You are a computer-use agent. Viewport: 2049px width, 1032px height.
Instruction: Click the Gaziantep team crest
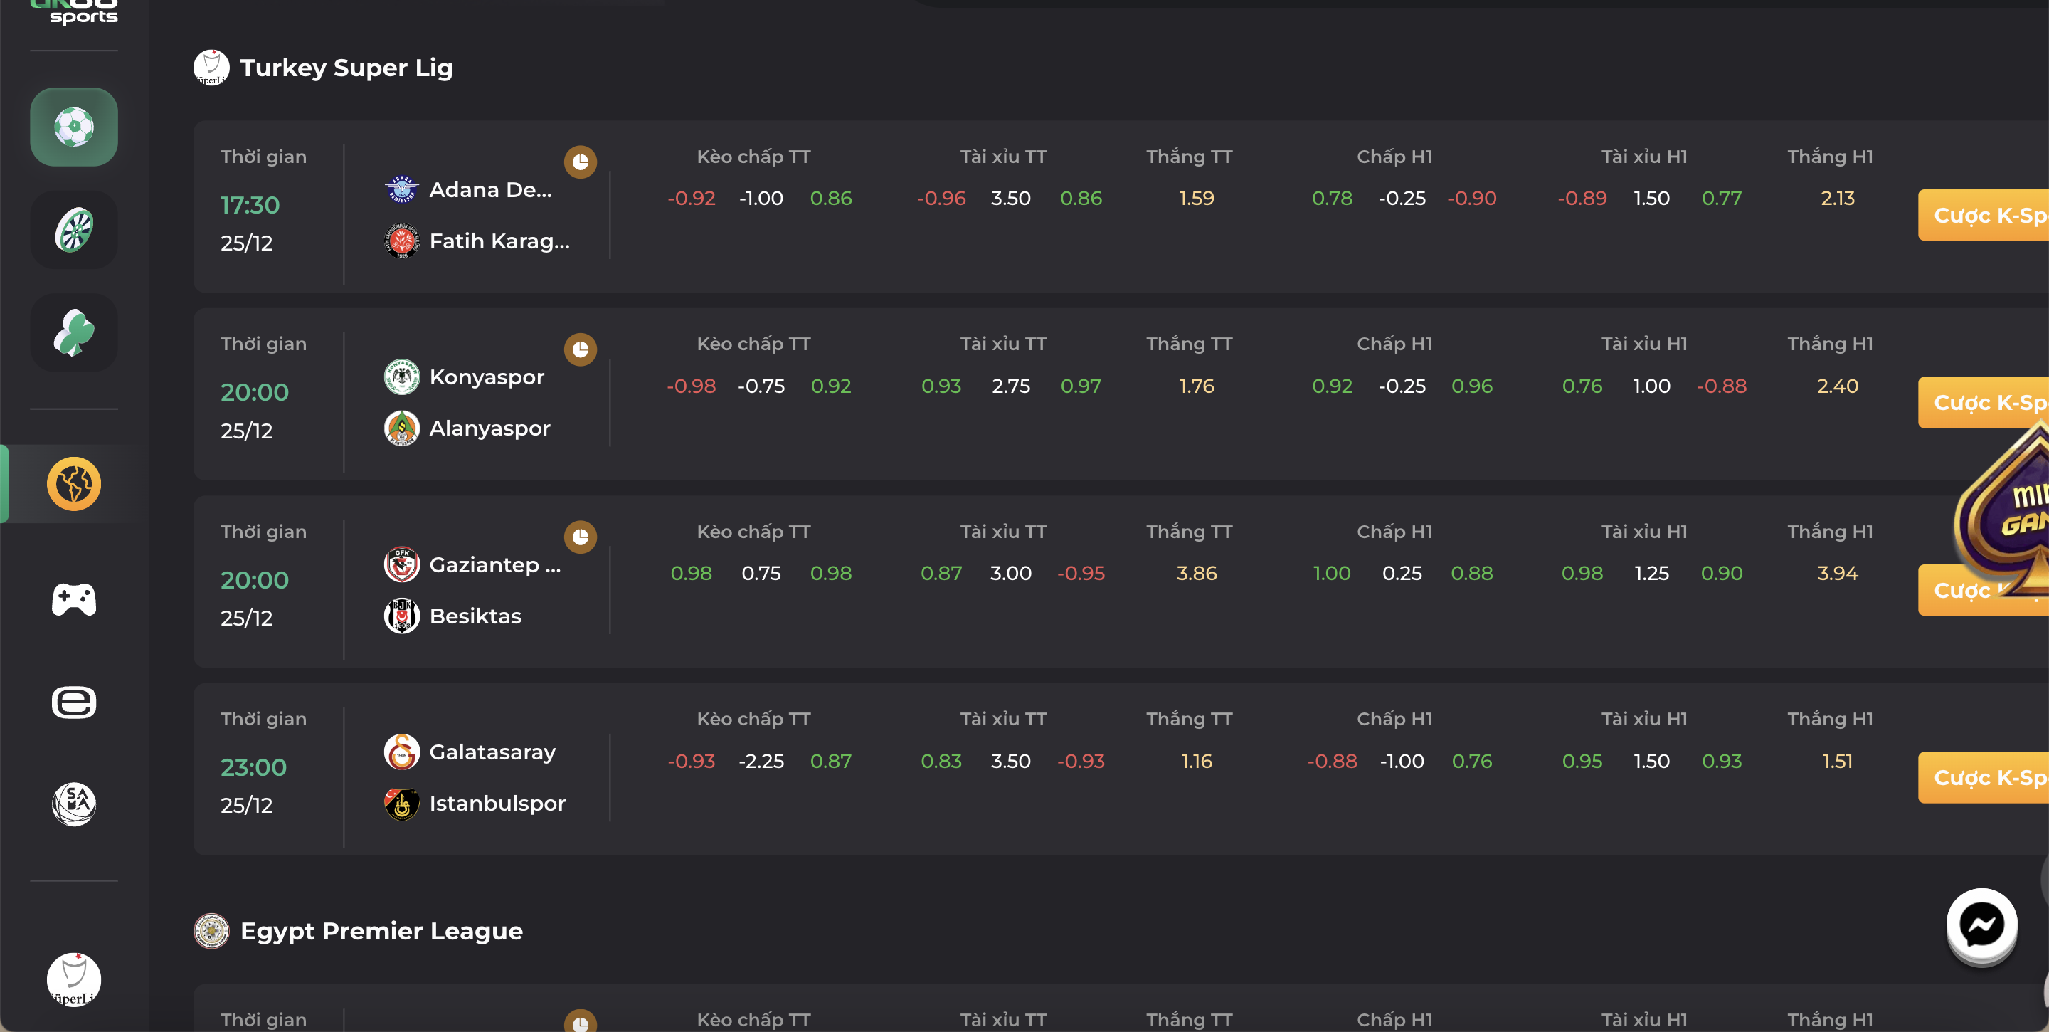402,565
